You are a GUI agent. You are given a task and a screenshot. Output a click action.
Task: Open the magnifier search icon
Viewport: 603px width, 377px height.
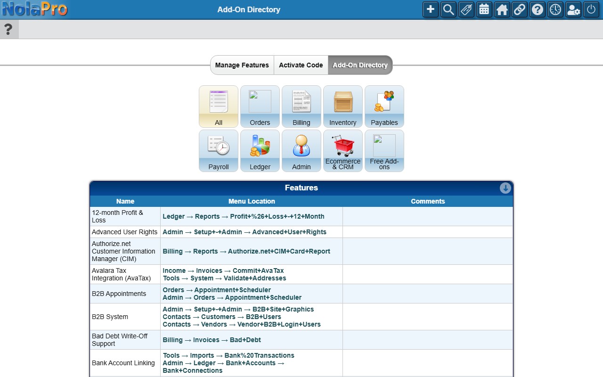448,9
